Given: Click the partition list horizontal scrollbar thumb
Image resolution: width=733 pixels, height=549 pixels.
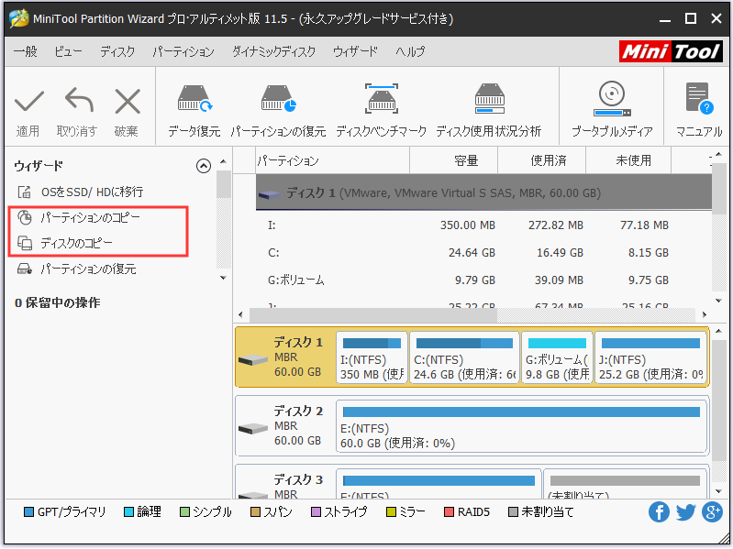Looking at the screenshot, I should tap(373, 315).
